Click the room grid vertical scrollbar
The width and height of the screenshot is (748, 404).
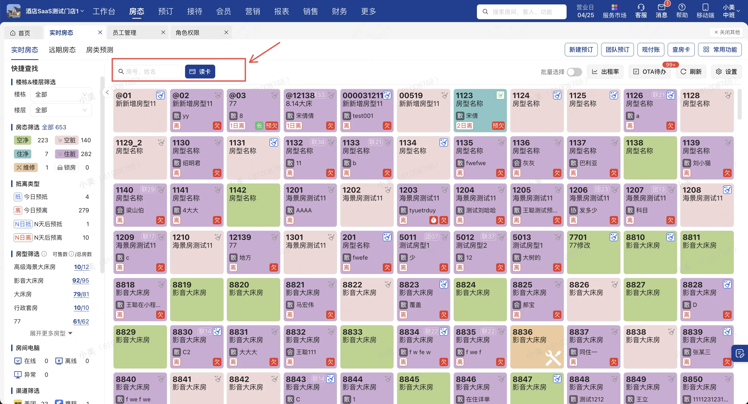(x=739, y=104)
